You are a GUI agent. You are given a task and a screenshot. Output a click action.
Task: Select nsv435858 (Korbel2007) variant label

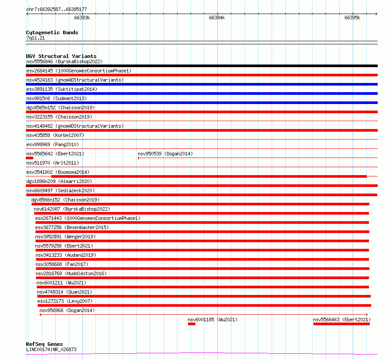pos(55,135)
